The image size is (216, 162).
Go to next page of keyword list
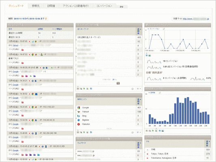[114, 79]
